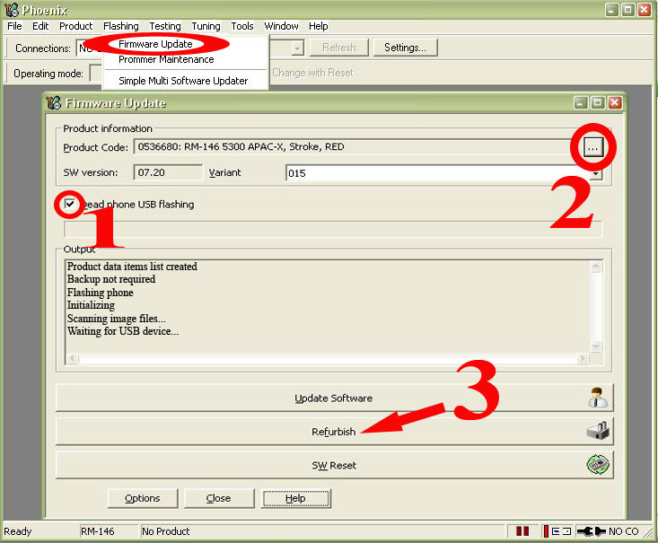Viewport: 658px width, 543px height.
Task: Click the Variant combo box value 015
Action: (436, 173)
